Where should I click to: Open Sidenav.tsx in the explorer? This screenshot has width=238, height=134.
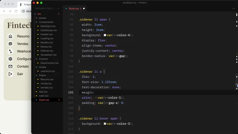[47, 51]
